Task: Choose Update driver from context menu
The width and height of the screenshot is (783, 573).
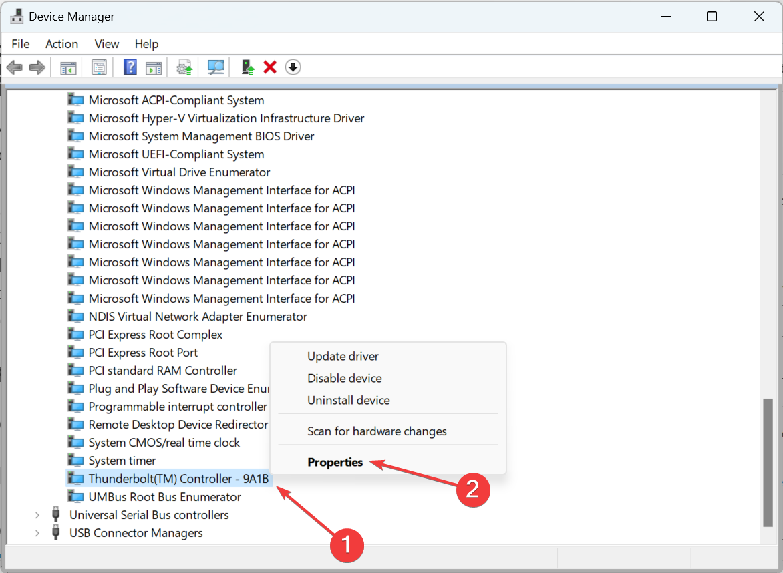Action: tap(388, 357)
